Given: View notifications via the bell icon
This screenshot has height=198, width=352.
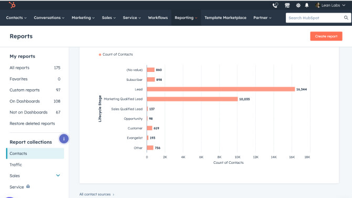Looking at the screenshot, I should tap(307, 5).
